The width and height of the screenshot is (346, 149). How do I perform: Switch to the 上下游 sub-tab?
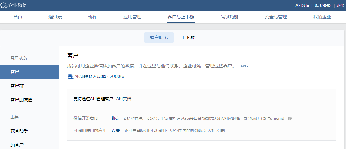click(188, 38)
